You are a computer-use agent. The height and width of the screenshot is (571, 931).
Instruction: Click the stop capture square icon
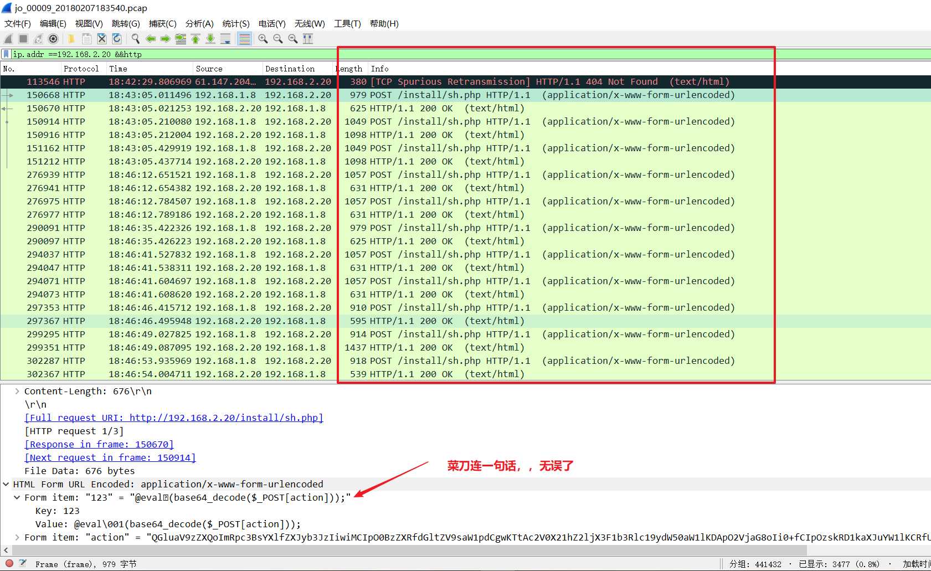pyautogui.click(x=23, y=39)
